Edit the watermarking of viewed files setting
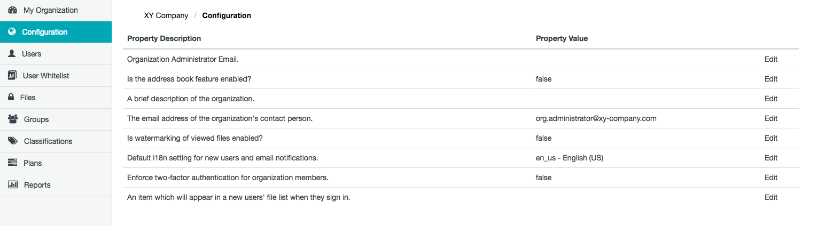Viewport: 818px width, 226px height. 770,138
